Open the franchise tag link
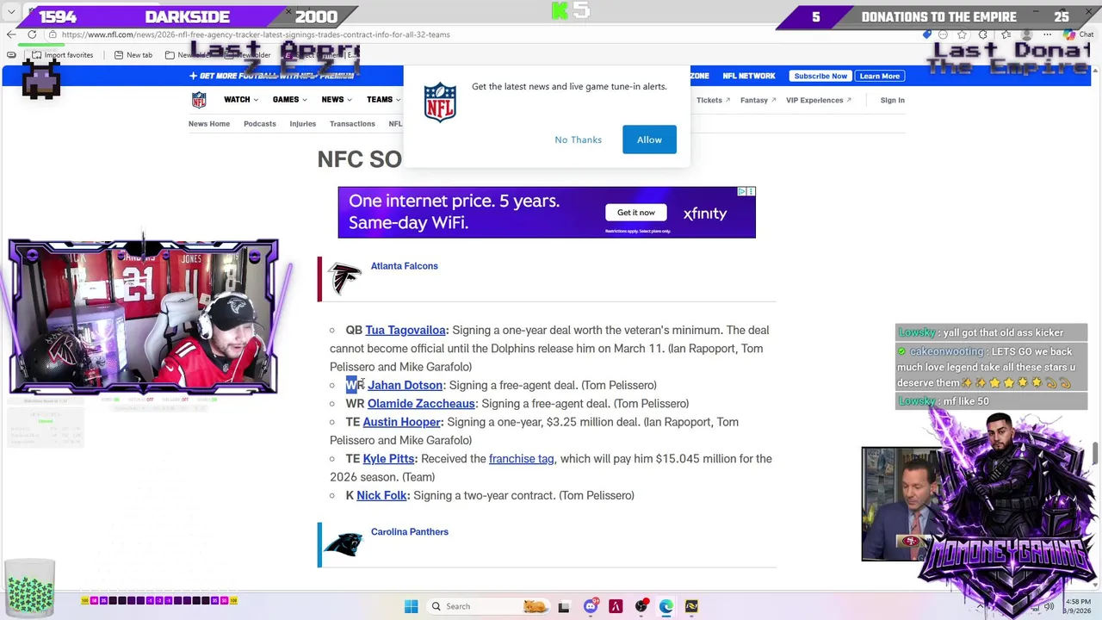 521,458
